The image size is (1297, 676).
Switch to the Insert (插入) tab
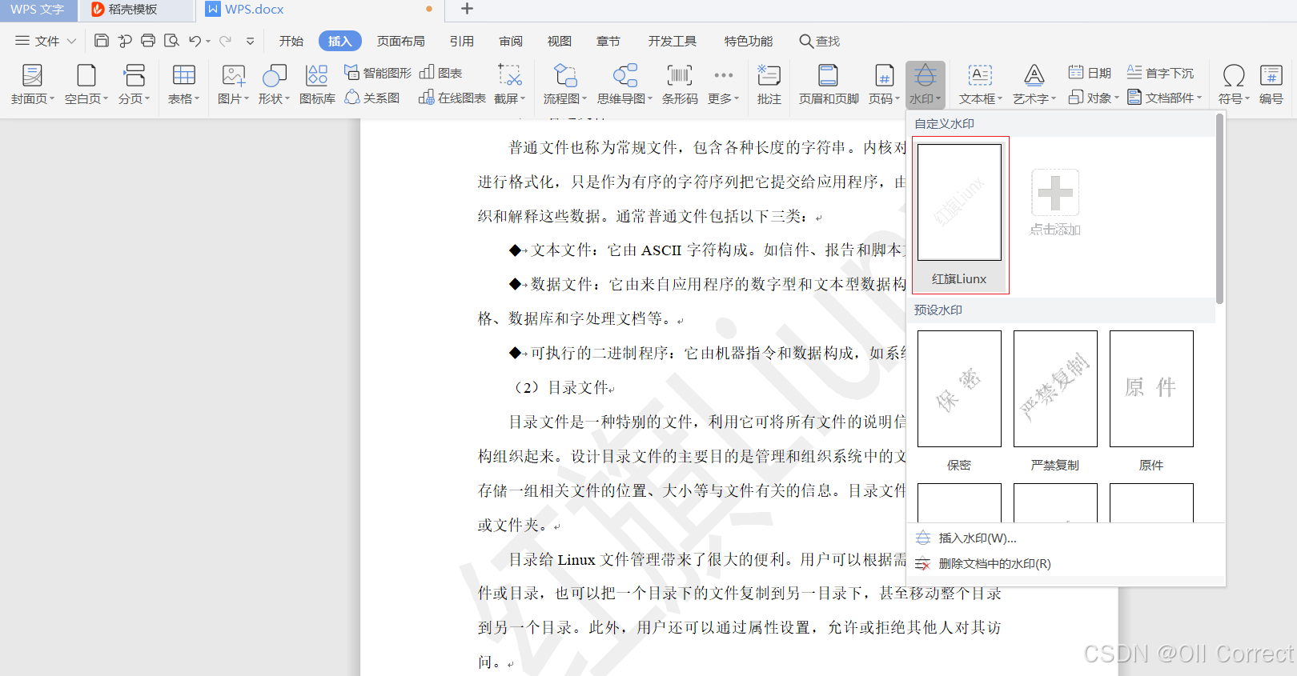[x=339, y=41]
